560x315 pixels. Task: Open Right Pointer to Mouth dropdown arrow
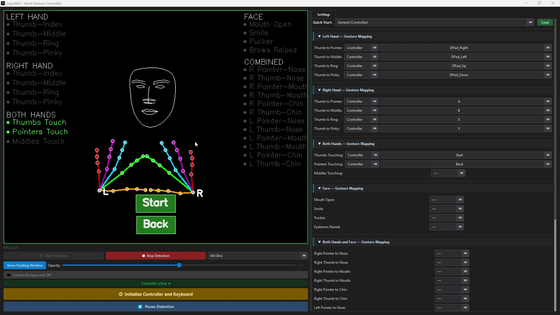click(465, 272)
